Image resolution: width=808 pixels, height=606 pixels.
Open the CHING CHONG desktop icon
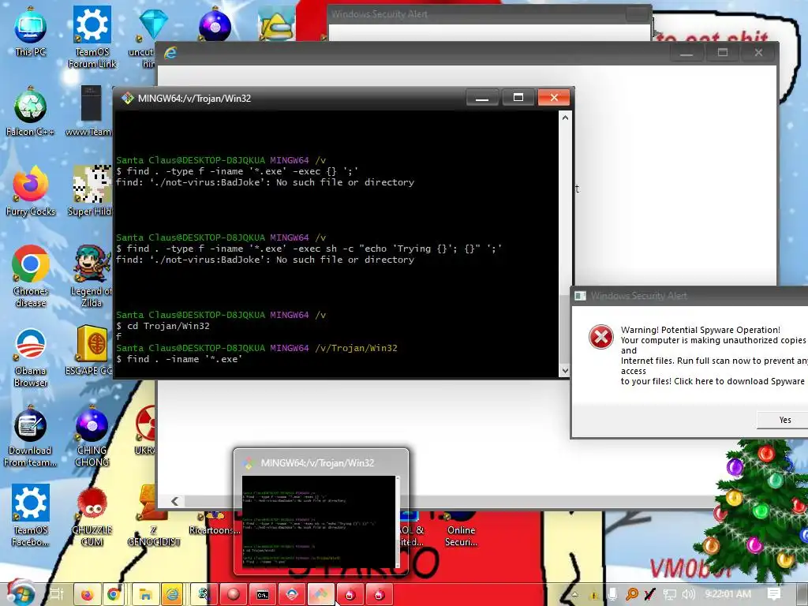(92, 436)
